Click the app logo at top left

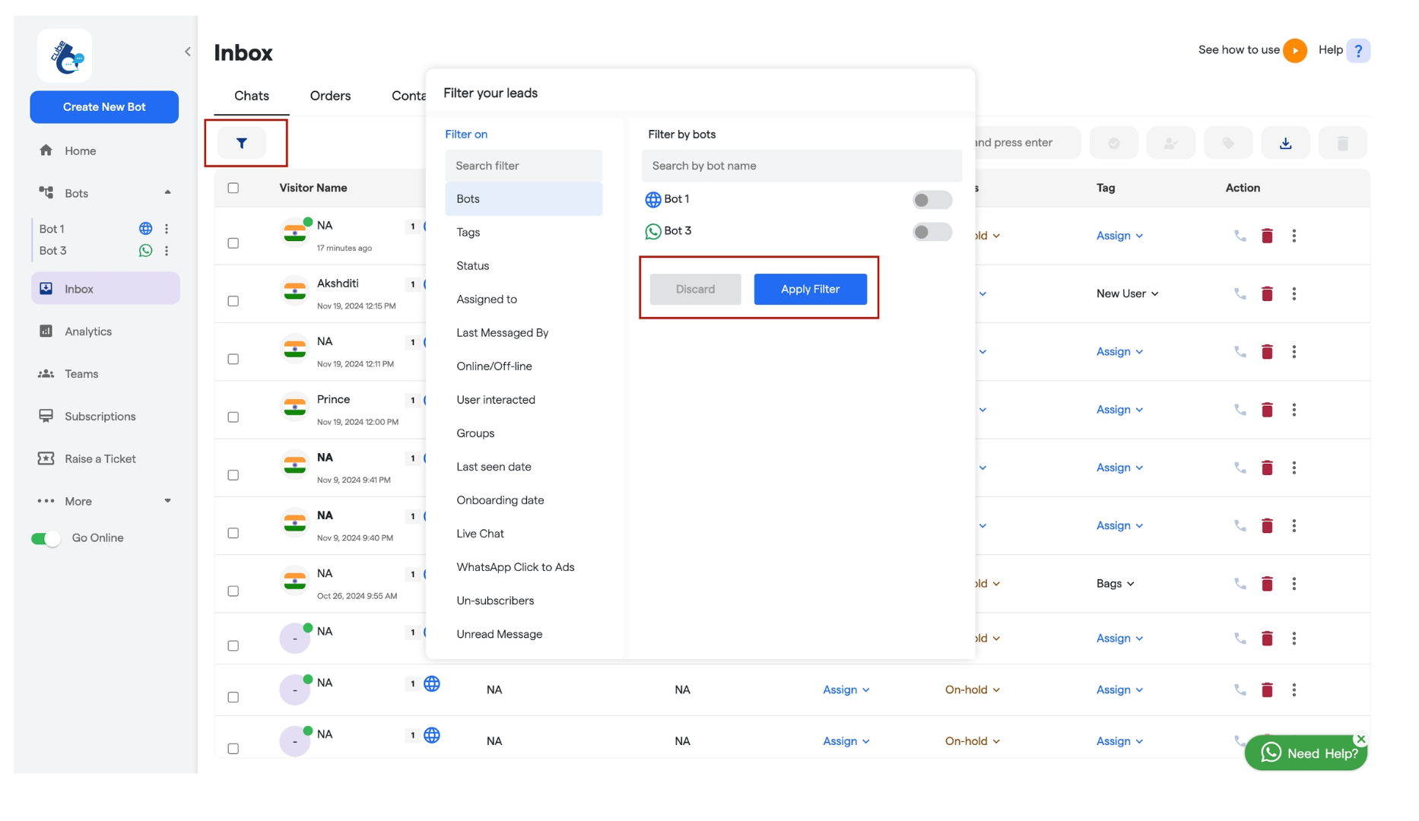(x=65, y=55)
